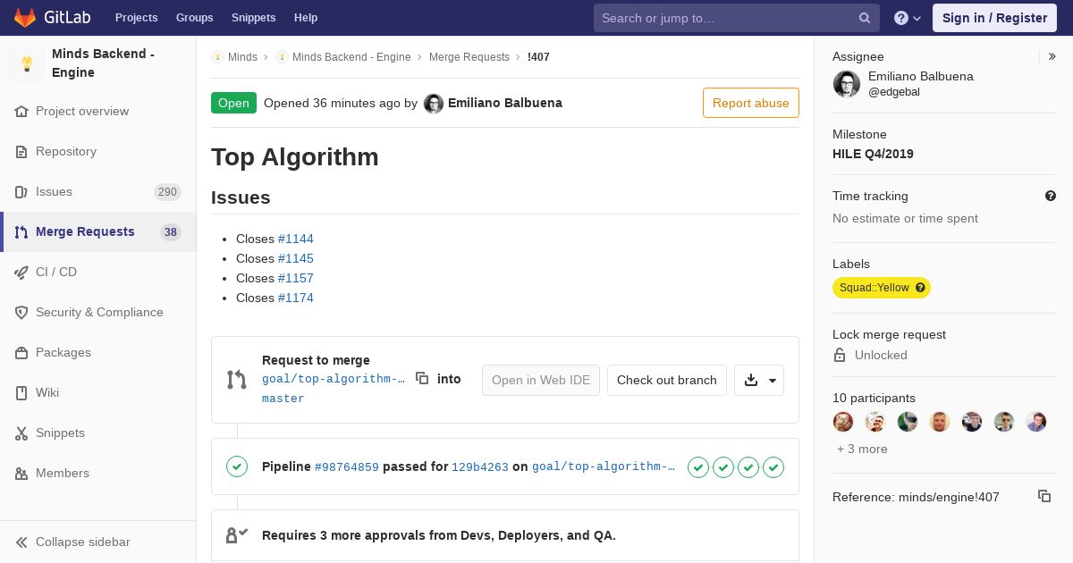Focus the Search or jump to field
The height and width of the screenshot is (563, 1073).
tap(736, 18)
